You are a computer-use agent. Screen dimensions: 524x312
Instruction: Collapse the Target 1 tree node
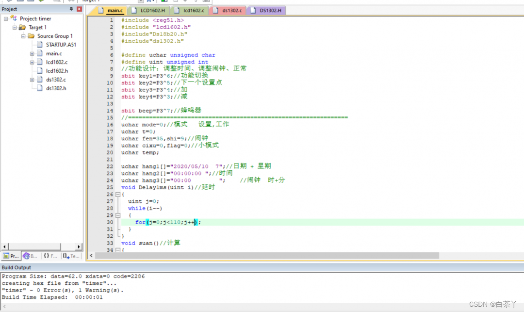[x=15, y=27]
